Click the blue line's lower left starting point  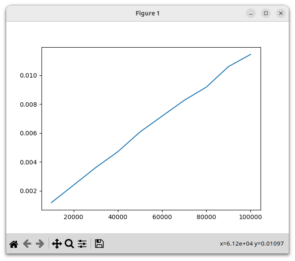point(52,202)
